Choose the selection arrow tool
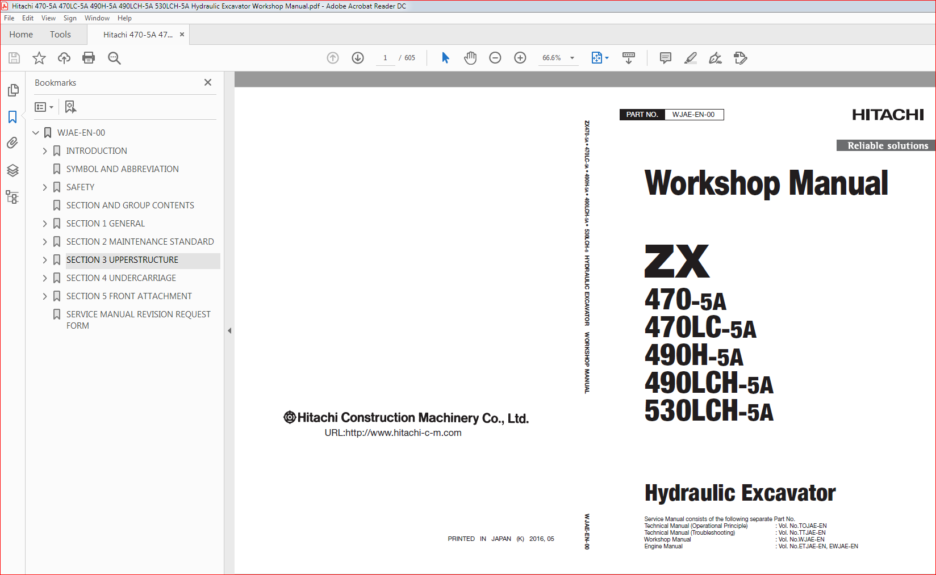This screenshot has width=936, height=575. [x=445, y=58]
